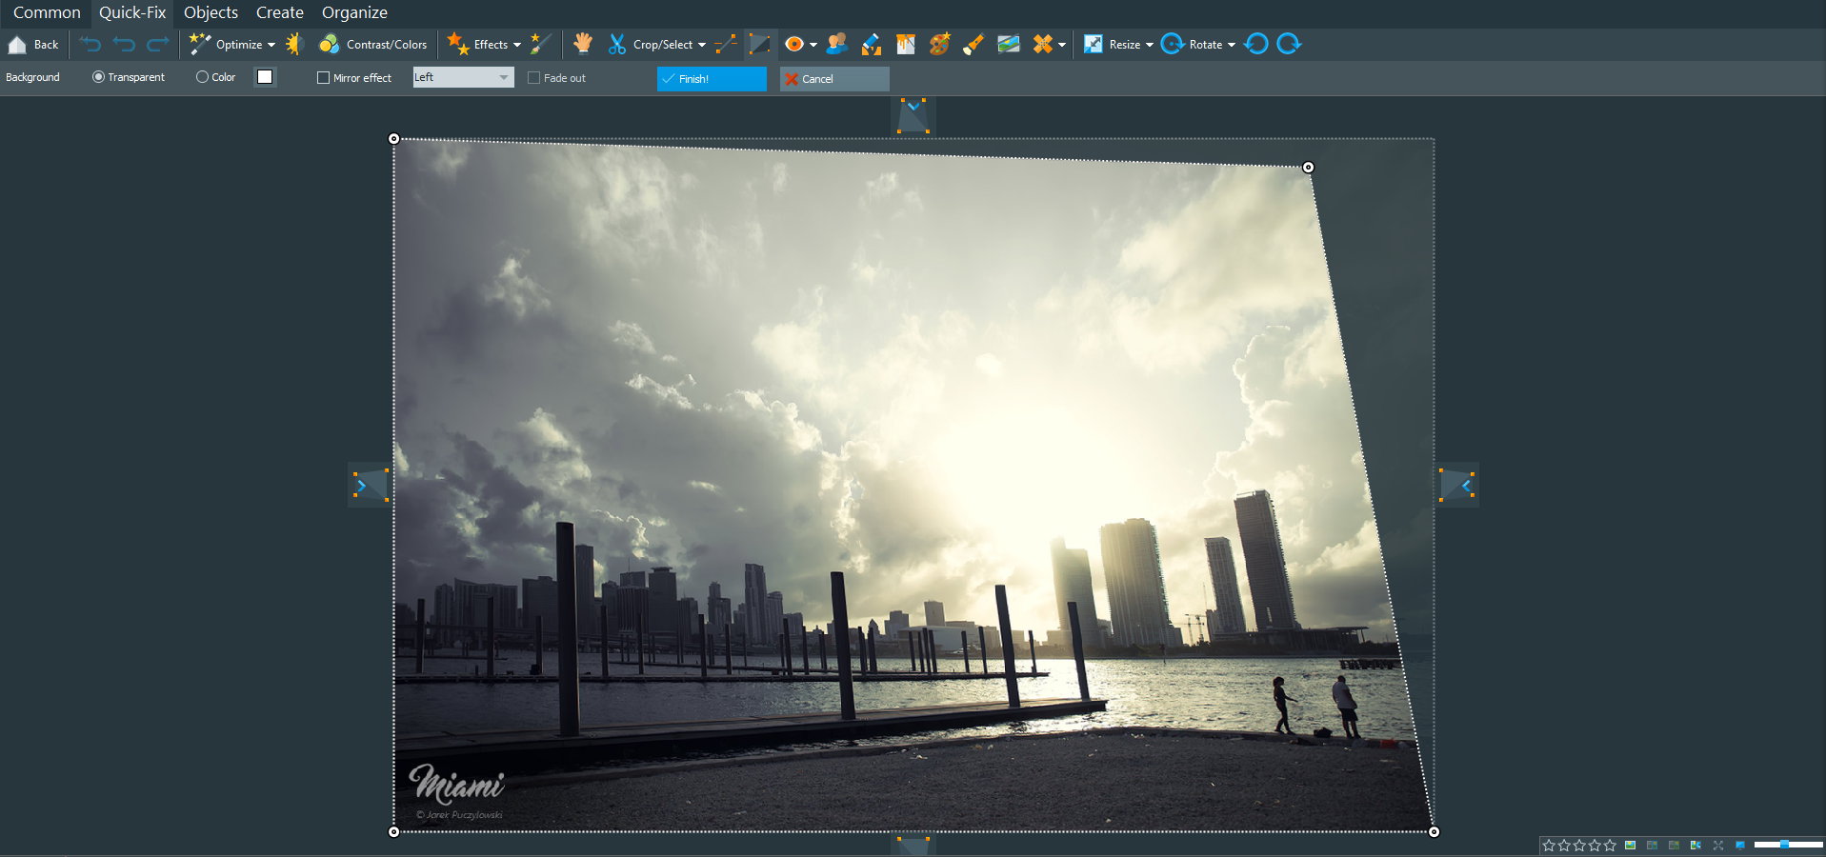
Task: Cancel the perspective correction
Action: 834,79
